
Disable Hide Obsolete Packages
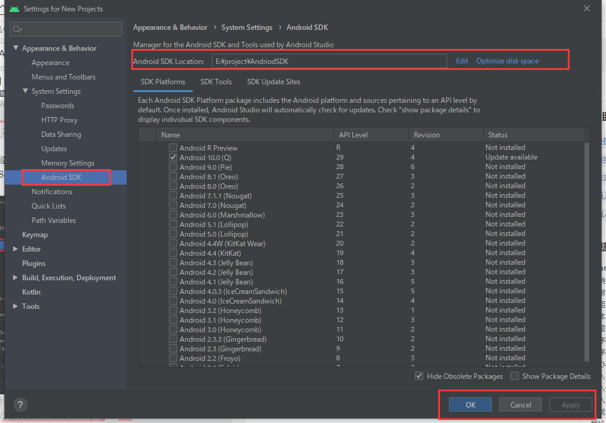click(419, 376)
